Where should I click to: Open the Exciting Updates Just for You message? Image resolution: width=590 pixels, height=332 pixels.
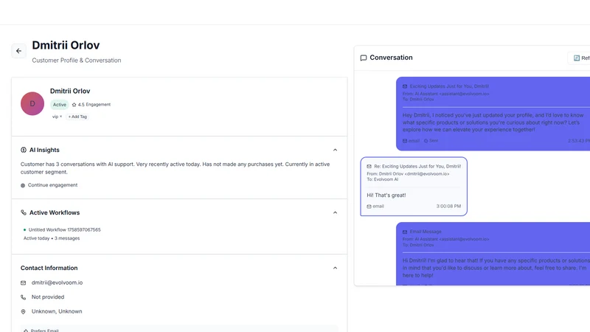tap(493, 114)
